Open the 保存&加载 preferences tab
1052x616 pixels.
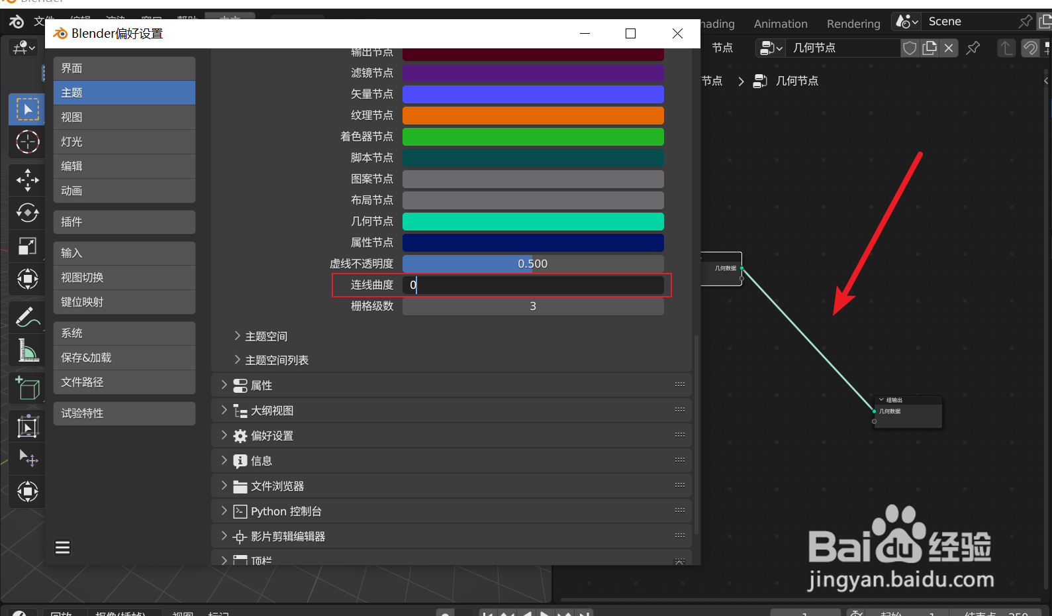click(x=124, y=358)
